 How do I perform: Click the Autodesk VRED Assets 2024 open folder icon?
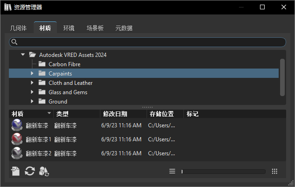pos(33,55)
